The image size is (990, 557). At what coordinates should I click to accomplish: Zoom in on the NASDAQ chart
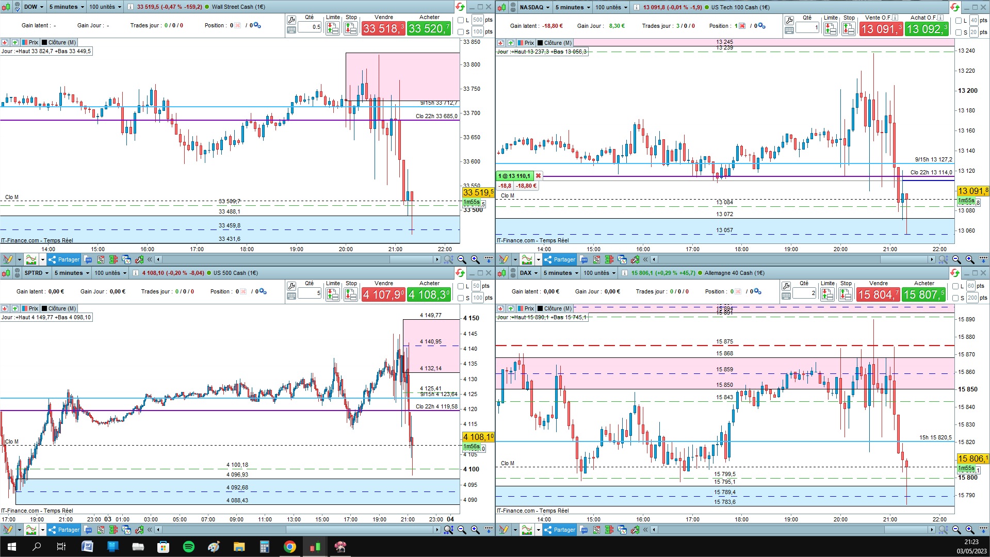point(970,259)
